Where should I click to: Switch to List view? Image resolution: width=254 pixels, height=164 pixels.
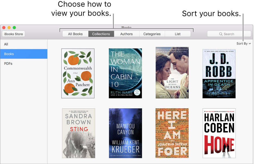point(178,34)
